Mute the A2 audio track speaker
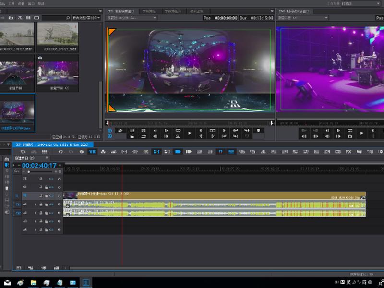This screenshot has width=384, height=288. (x=59, y=213)
